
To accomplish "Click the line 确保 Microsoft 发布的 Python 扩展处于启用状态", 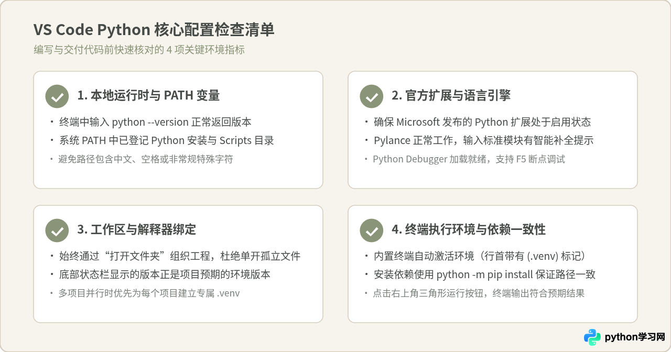I will tap(482, 122).
